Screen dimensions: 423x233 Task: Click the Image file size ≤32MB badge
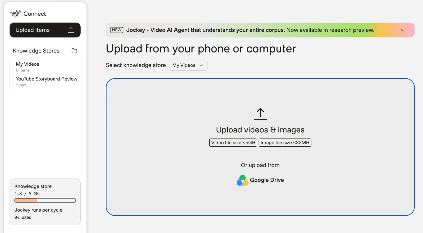pyautogui.click(x=285, y=142)
